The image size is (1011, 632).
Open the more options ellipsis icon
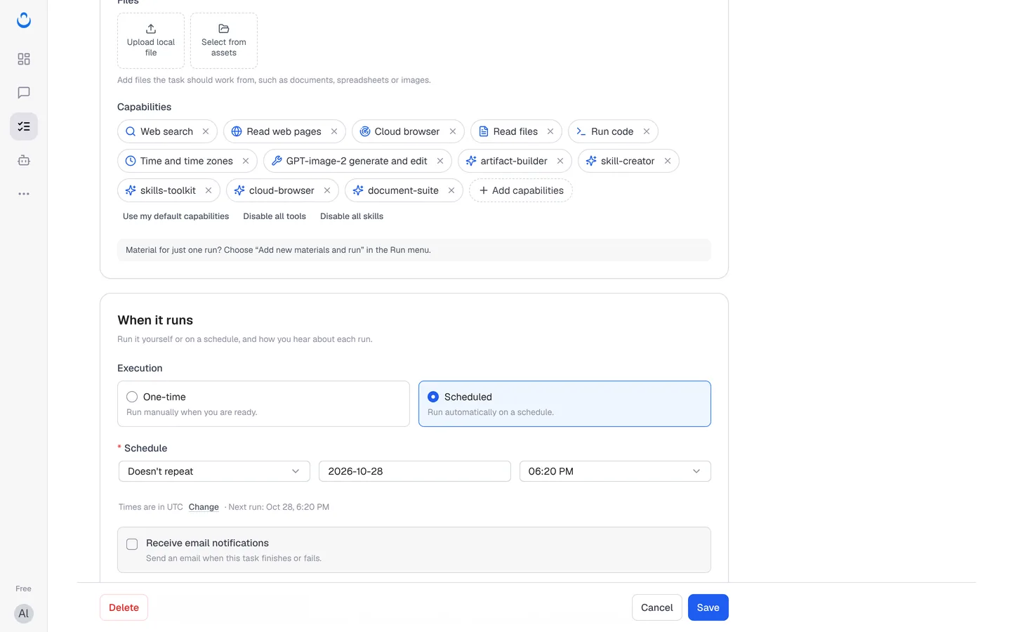[24, 194]
